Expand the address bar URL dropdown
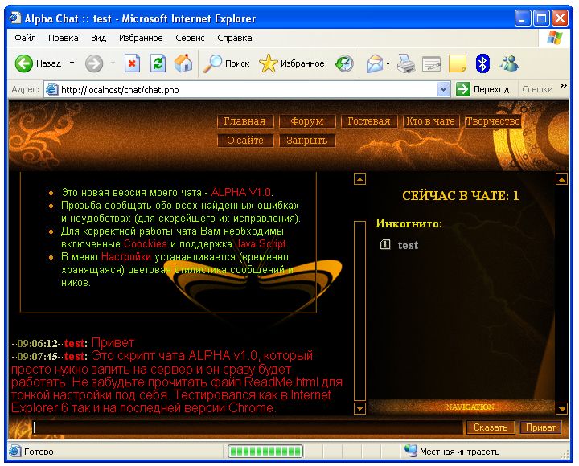The image size is (579, 466). (443, 90)
